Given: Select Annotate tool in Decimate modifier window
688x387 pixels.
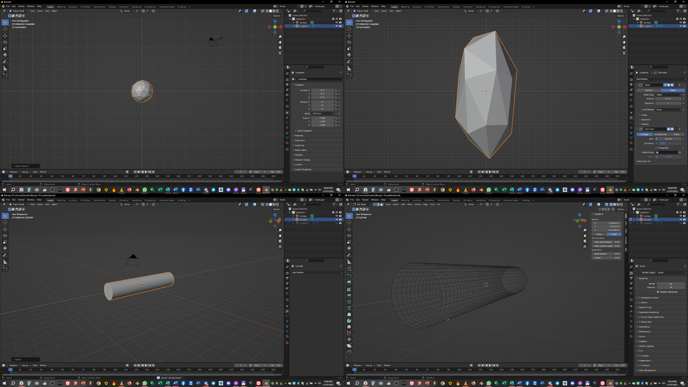Looking at the screenshot, I should (x=349, y=61).
